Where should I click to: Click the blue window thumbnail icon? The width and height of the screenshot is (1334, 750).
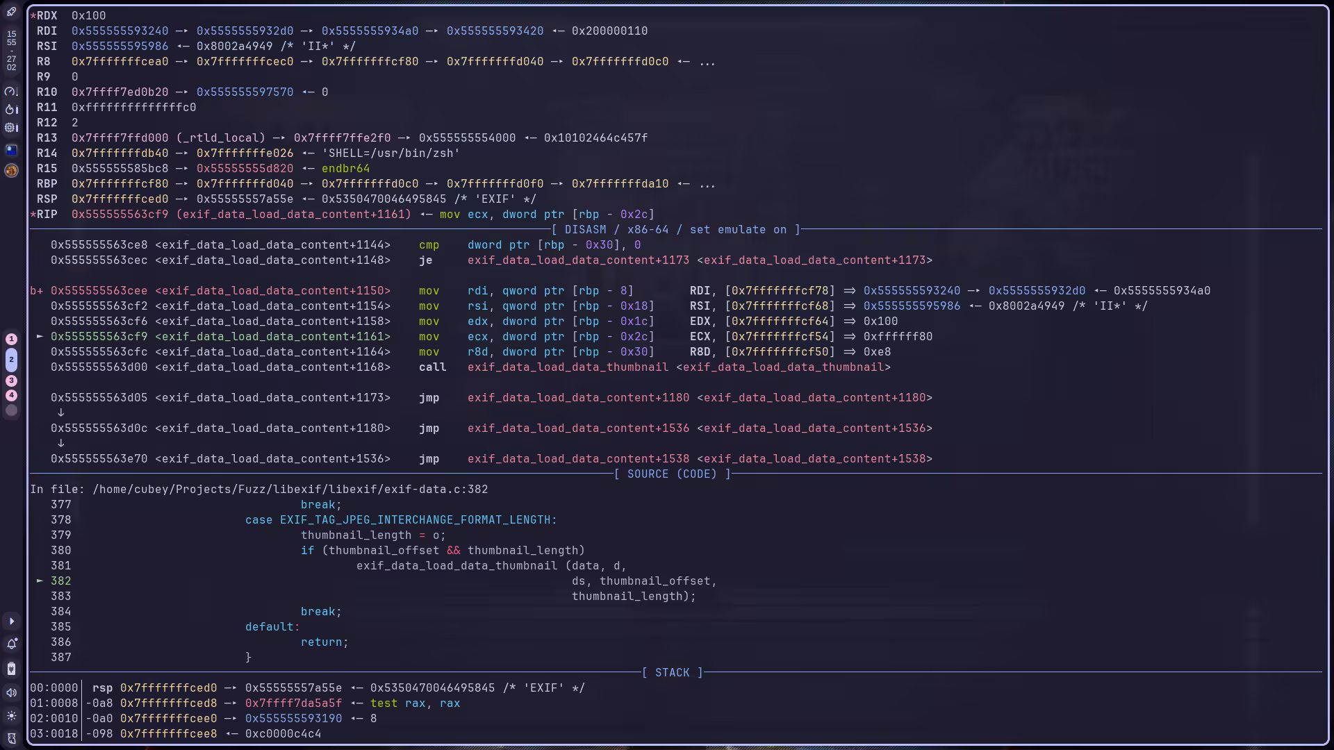pos(11,150)
